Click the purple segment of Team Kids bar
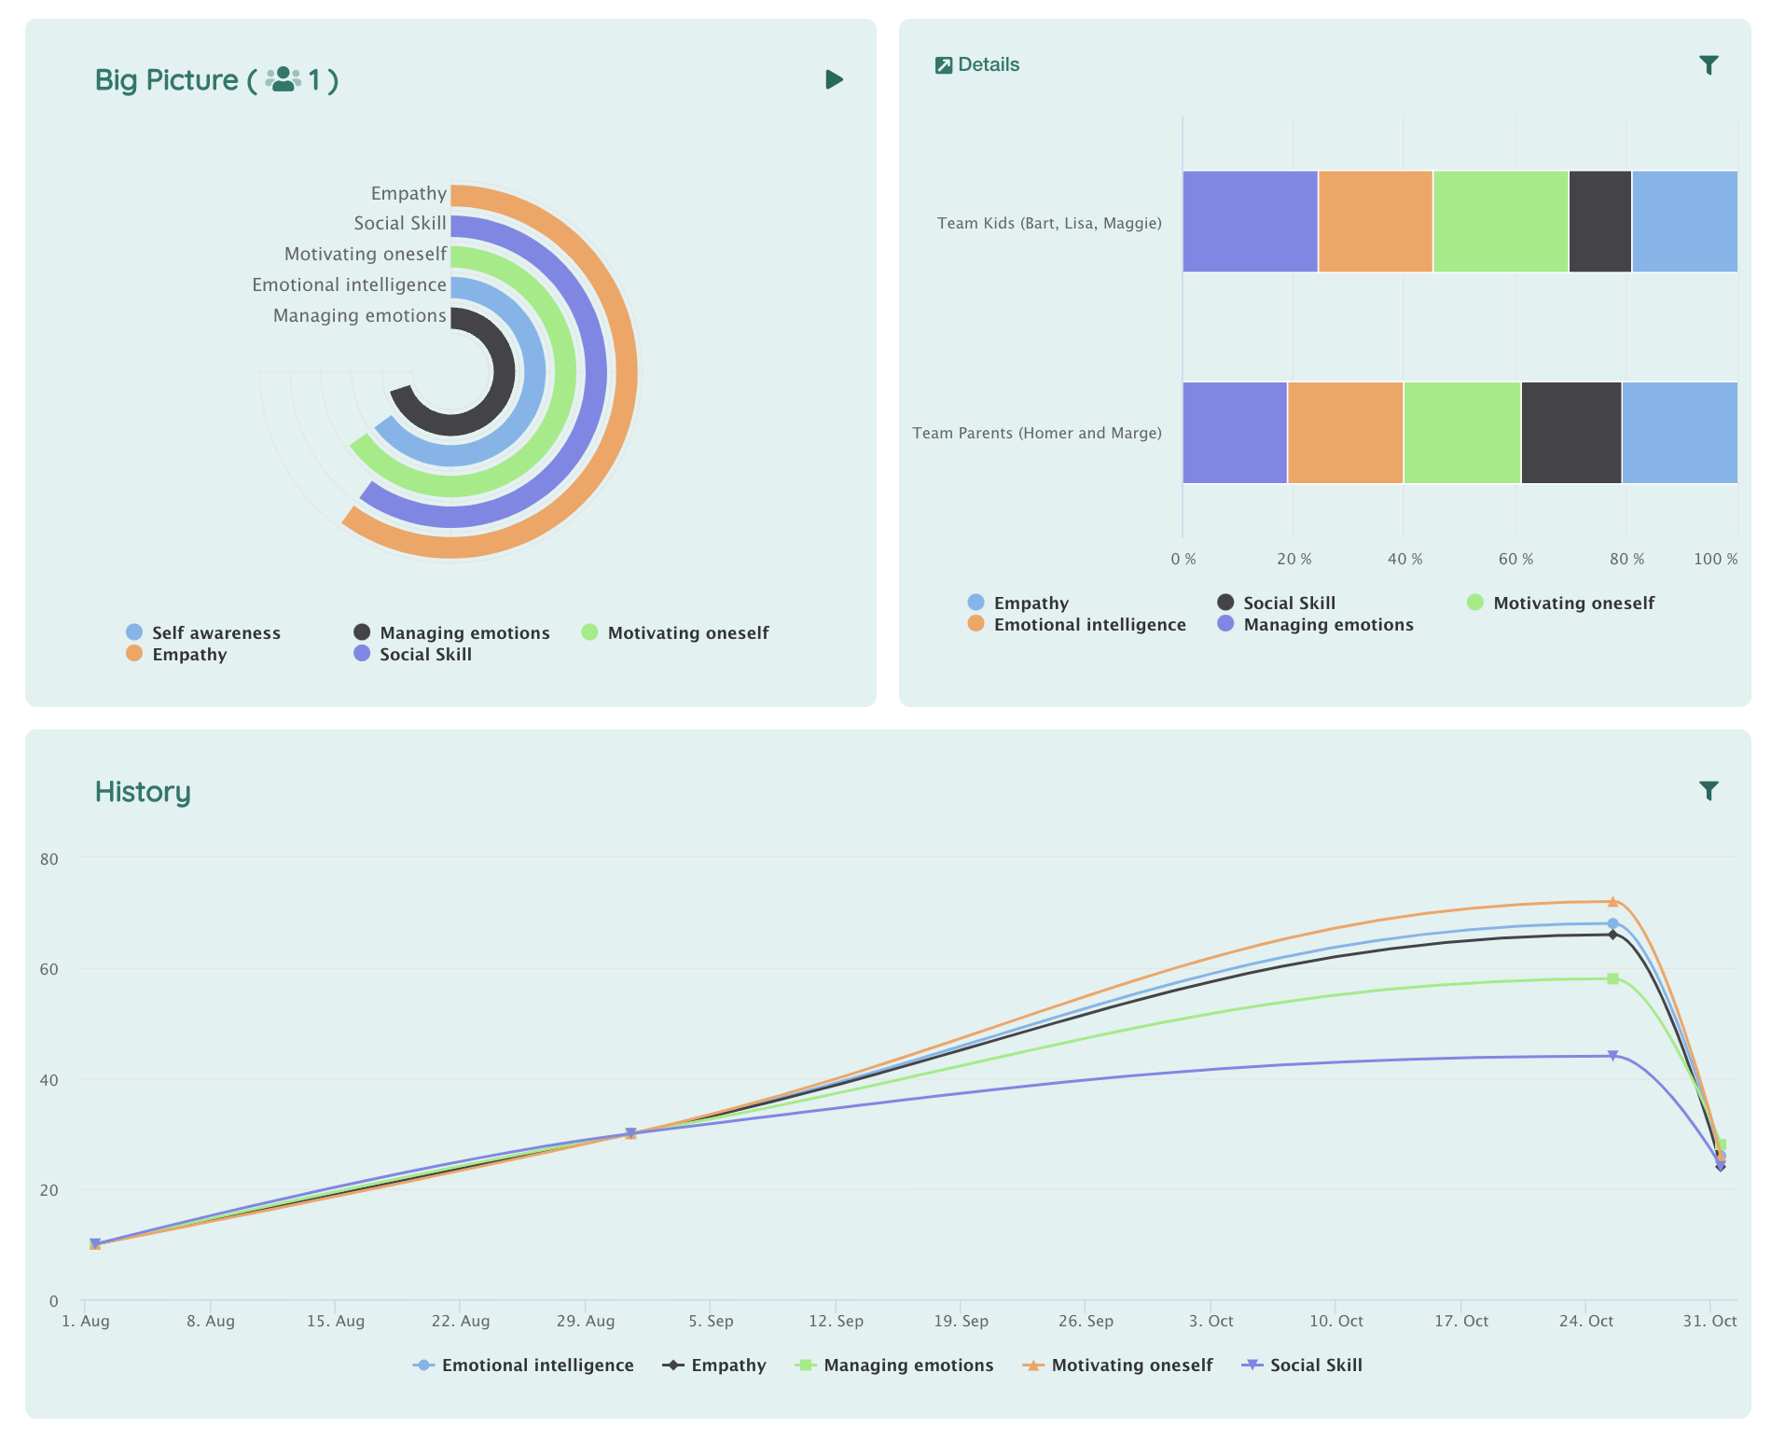The height and width of the screenshot is (1442, 1785). [x=1250, y=221]
